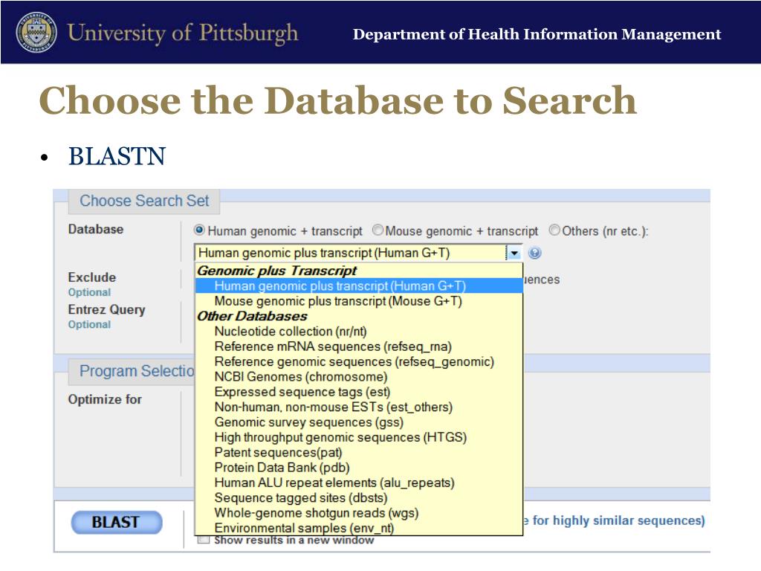Screen dimensions: 761x571
Task: Select the Human genomic + transcript radio button
Action: click(x=199, y=230)
